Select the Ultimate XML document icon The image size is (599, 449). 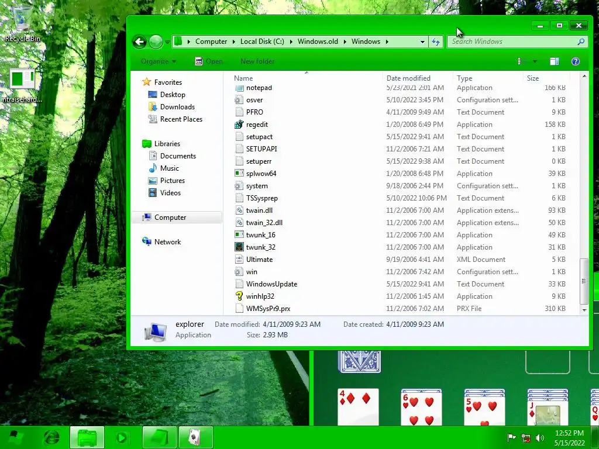coord(239,260)
